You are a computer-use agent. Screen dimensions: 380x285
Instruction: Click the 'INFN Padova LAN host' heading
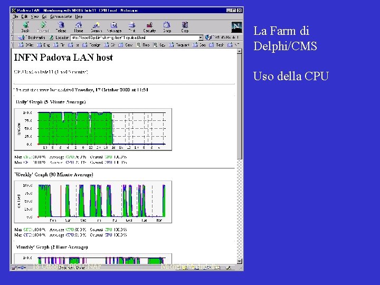pos(63,58)
